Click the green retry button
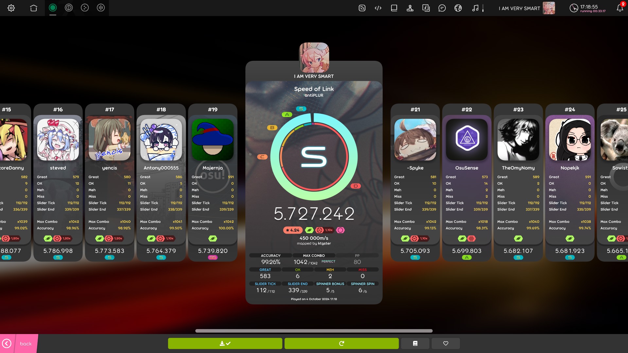Image resolution: width=628 pixels, height=353 pixels. (341, 344)
